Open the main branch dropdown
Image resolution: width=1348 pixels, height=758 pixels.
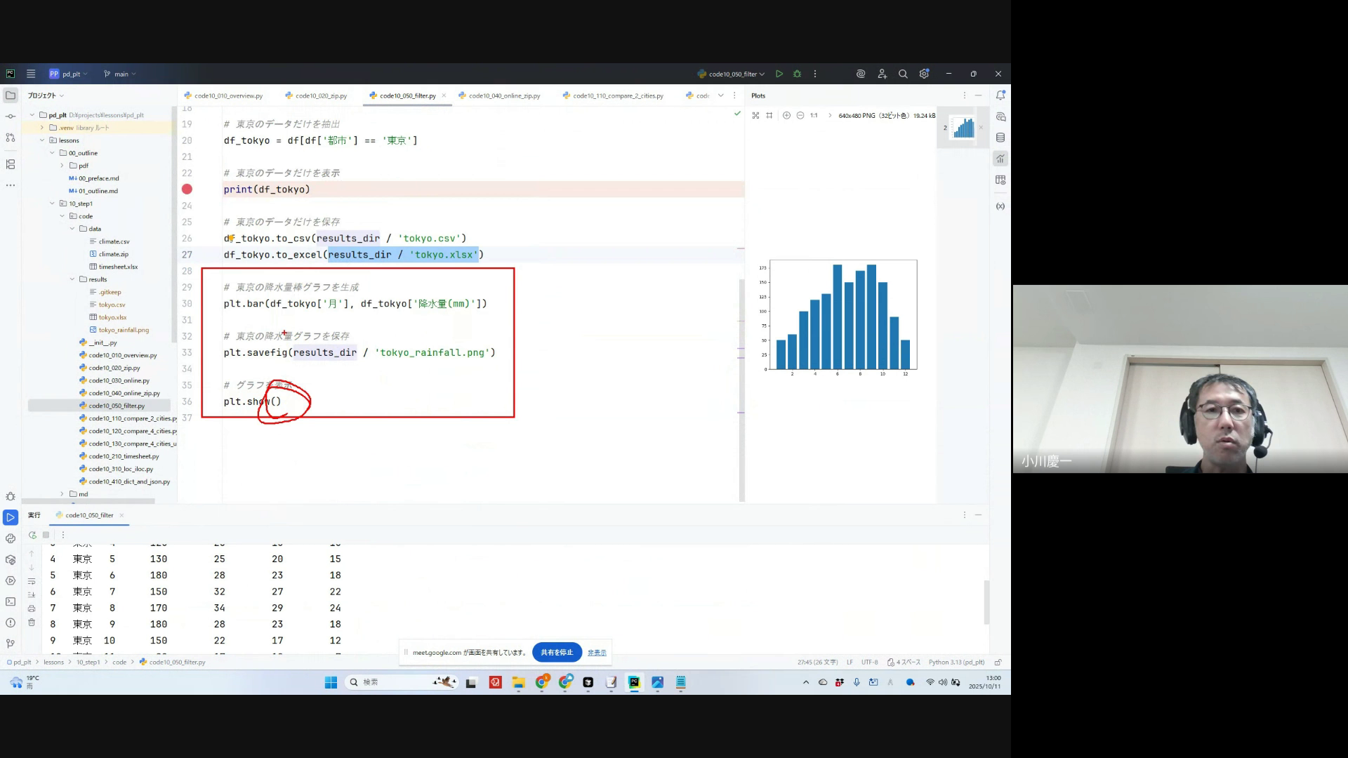pos(120,74)
